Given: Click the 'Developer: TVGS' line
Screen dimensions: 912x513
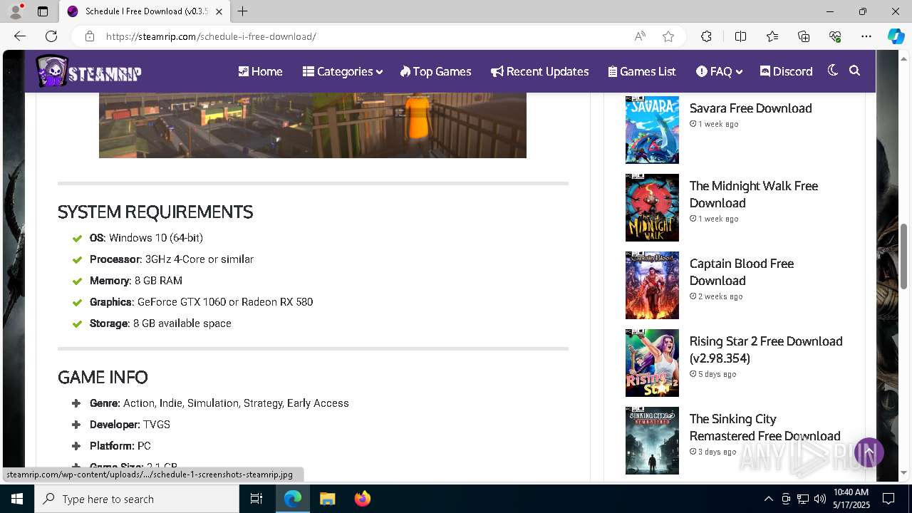Looking at the screenshot, I should pos(130,425).
